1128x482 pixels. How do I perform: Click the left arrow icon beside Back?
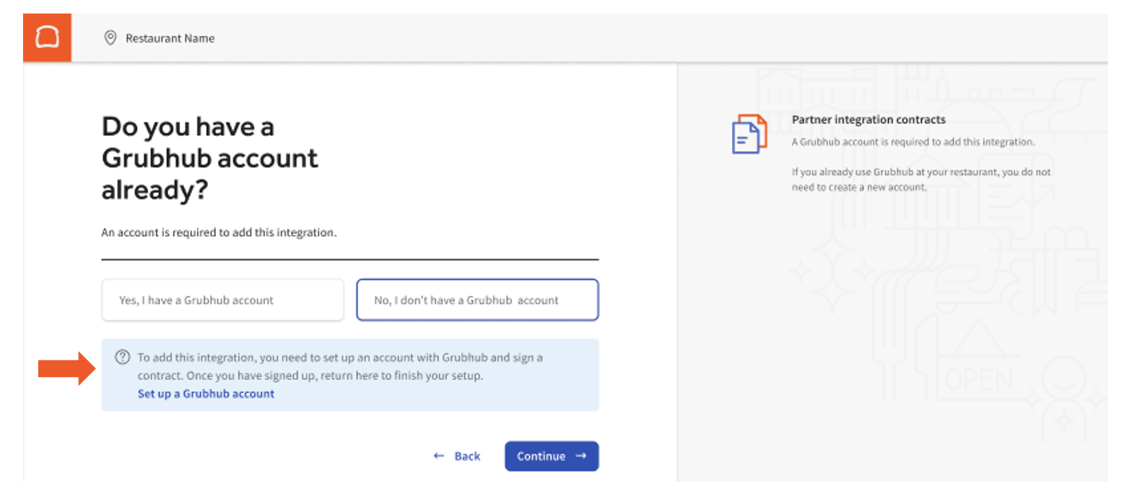(439, 456)
